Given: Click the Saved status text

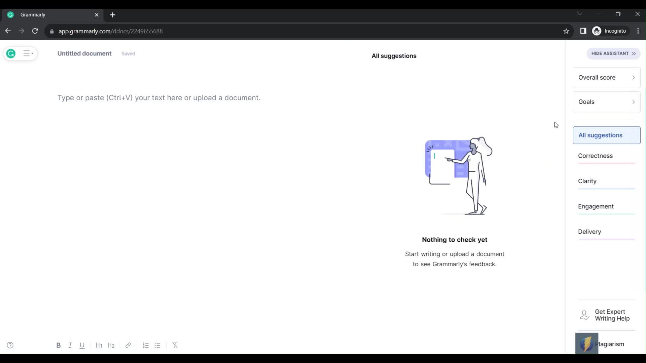Looking at the screenshot, I should tap(128, 53).
